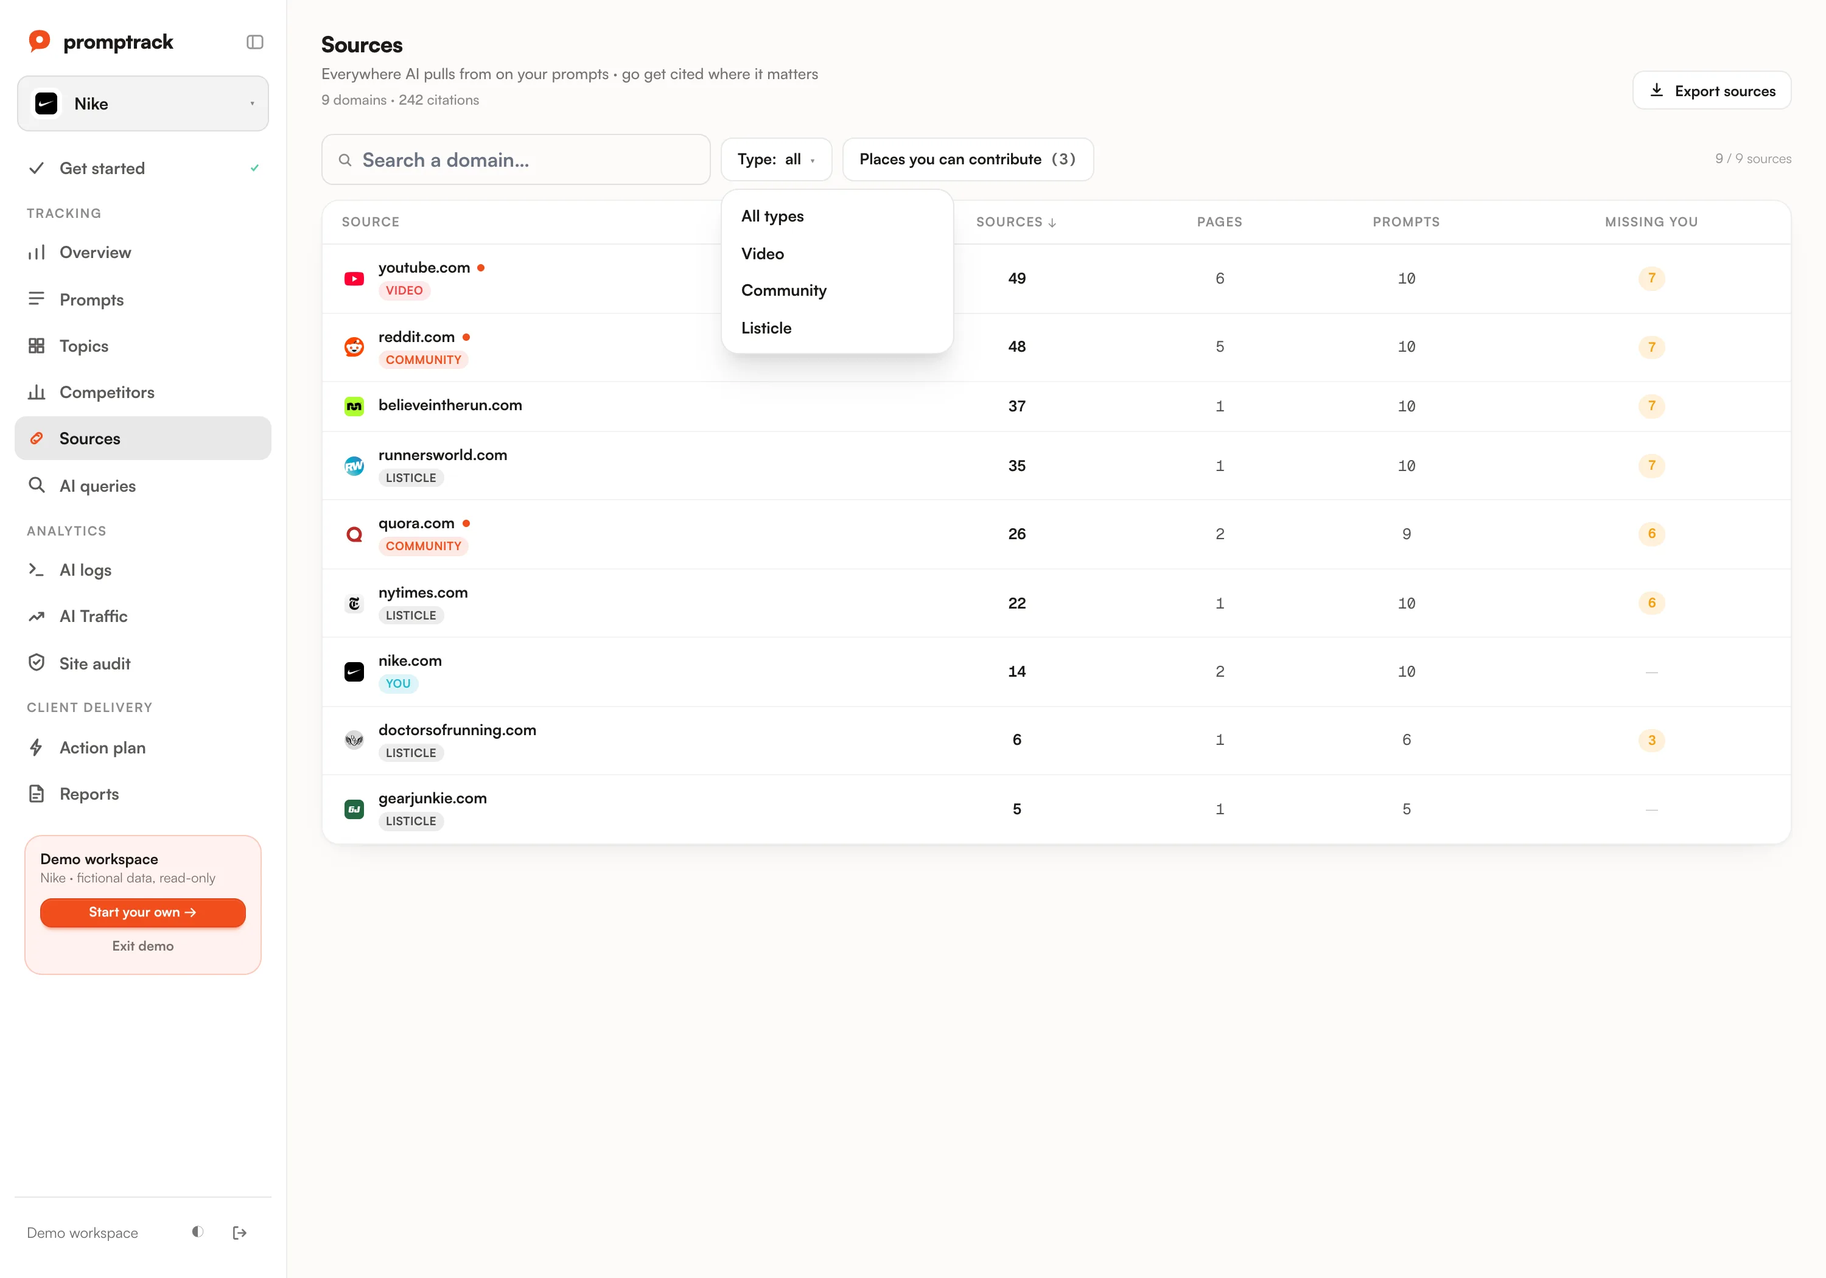This screenshot has height=1278, width=1826.
Task: Click the VIDEO tag under youtube.com
Action: (x=404, y=290)
